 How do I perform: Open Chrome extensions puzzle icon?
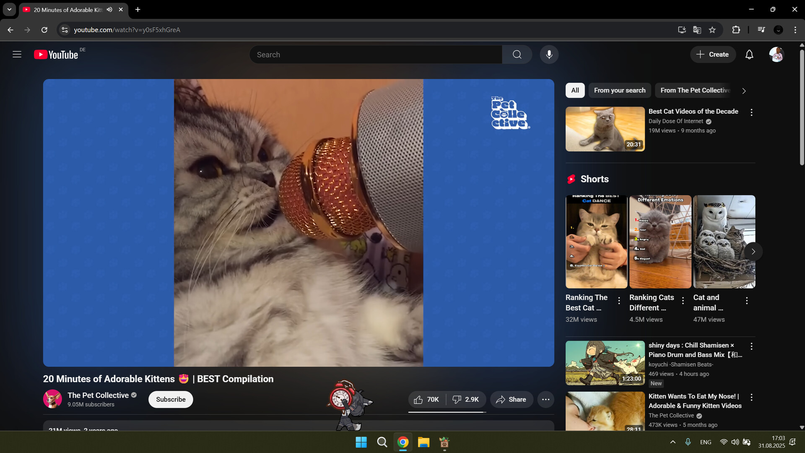pos(736,30)
